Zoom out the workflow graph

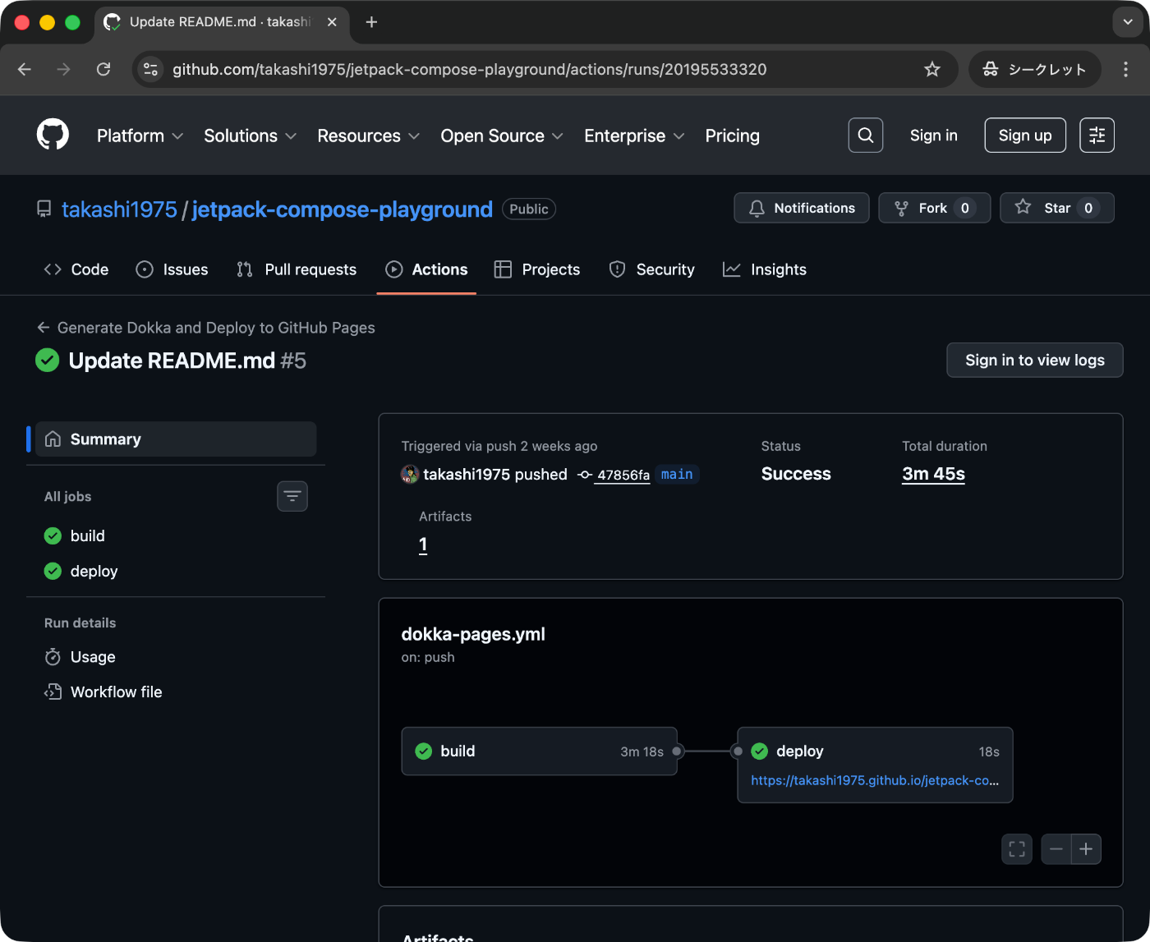1056,849
